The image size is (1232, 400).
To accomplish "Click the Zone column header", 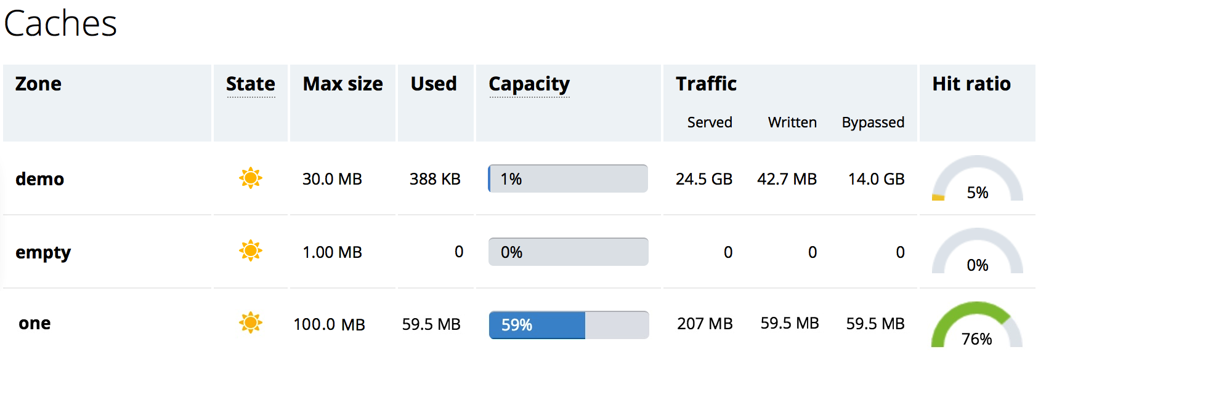I will click(38, 84).
